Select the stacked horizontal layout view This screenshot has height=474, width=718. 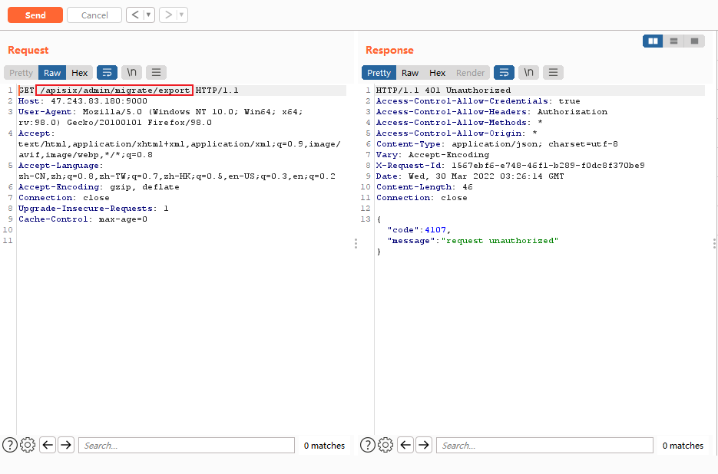(x=673, y=41)
